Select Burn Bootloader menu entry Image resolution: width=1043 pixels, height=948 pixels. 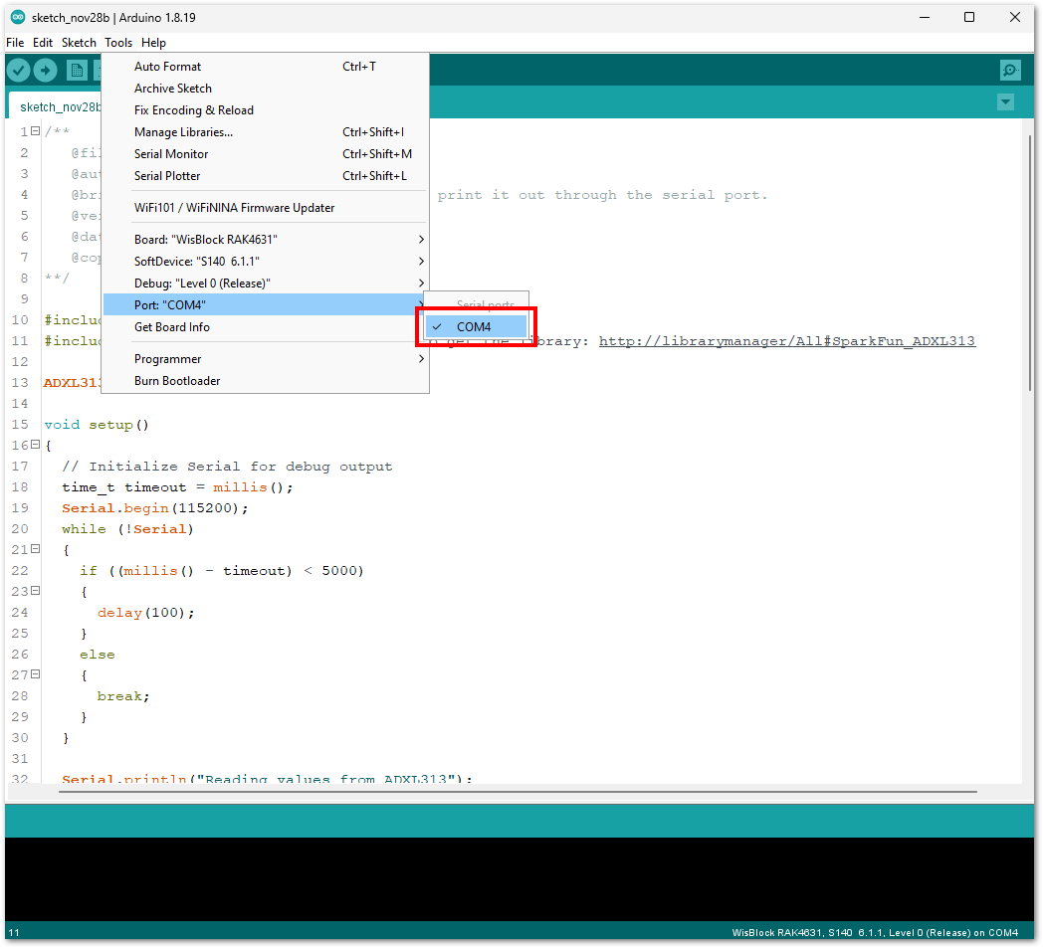tap(265, 381)
